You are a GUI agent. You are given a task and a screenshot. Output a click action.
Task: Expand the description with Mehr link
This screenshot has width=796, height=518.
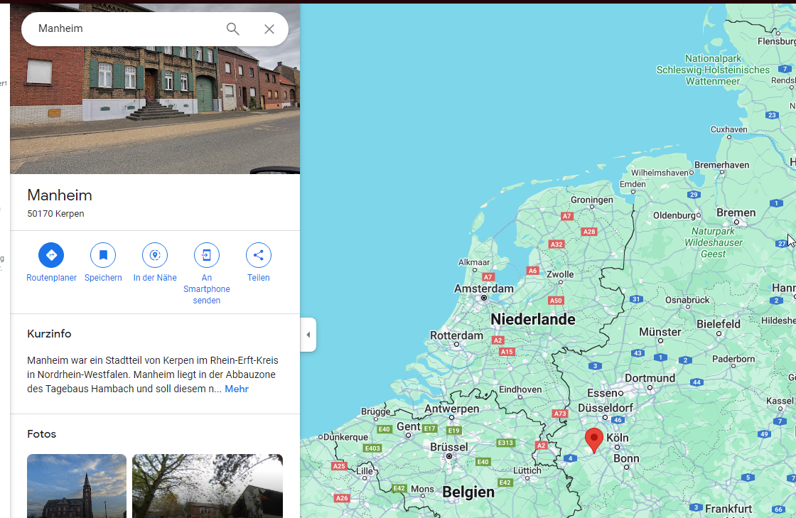(237, 389)
